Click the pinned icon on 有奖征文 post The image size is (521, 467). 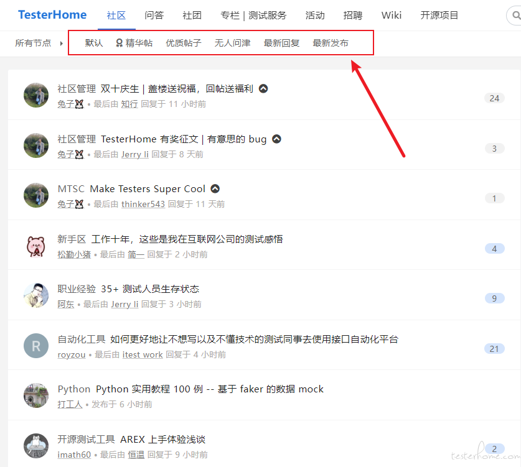click(x=277, y=139)
